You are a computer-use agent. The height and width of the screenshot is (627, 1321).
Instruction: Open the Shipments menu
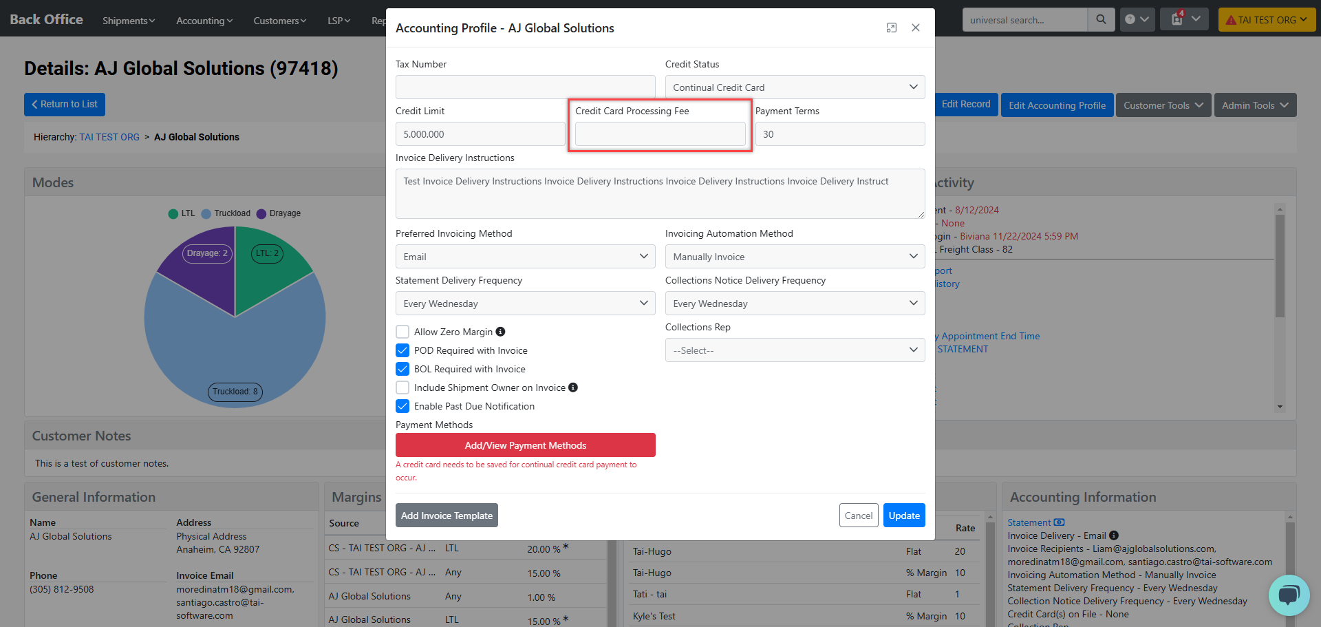(129, 21)
